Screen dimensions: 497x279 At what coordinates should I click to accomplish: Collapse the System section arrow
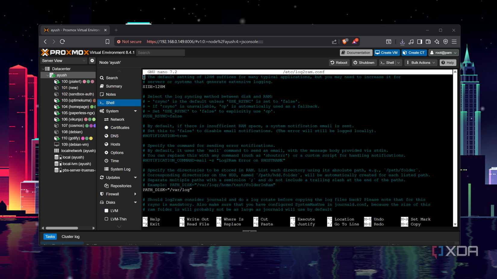coord(136,111)
